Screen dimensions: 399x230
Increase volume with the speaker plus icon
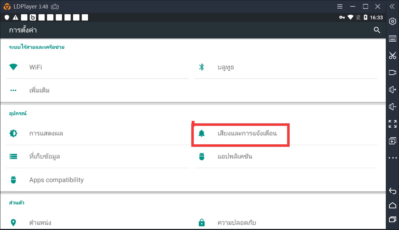(392, 90)
